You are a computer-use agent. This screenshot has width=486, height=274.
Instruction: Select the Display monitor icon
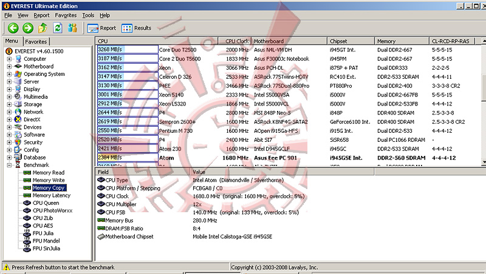(x=18, y=89)
